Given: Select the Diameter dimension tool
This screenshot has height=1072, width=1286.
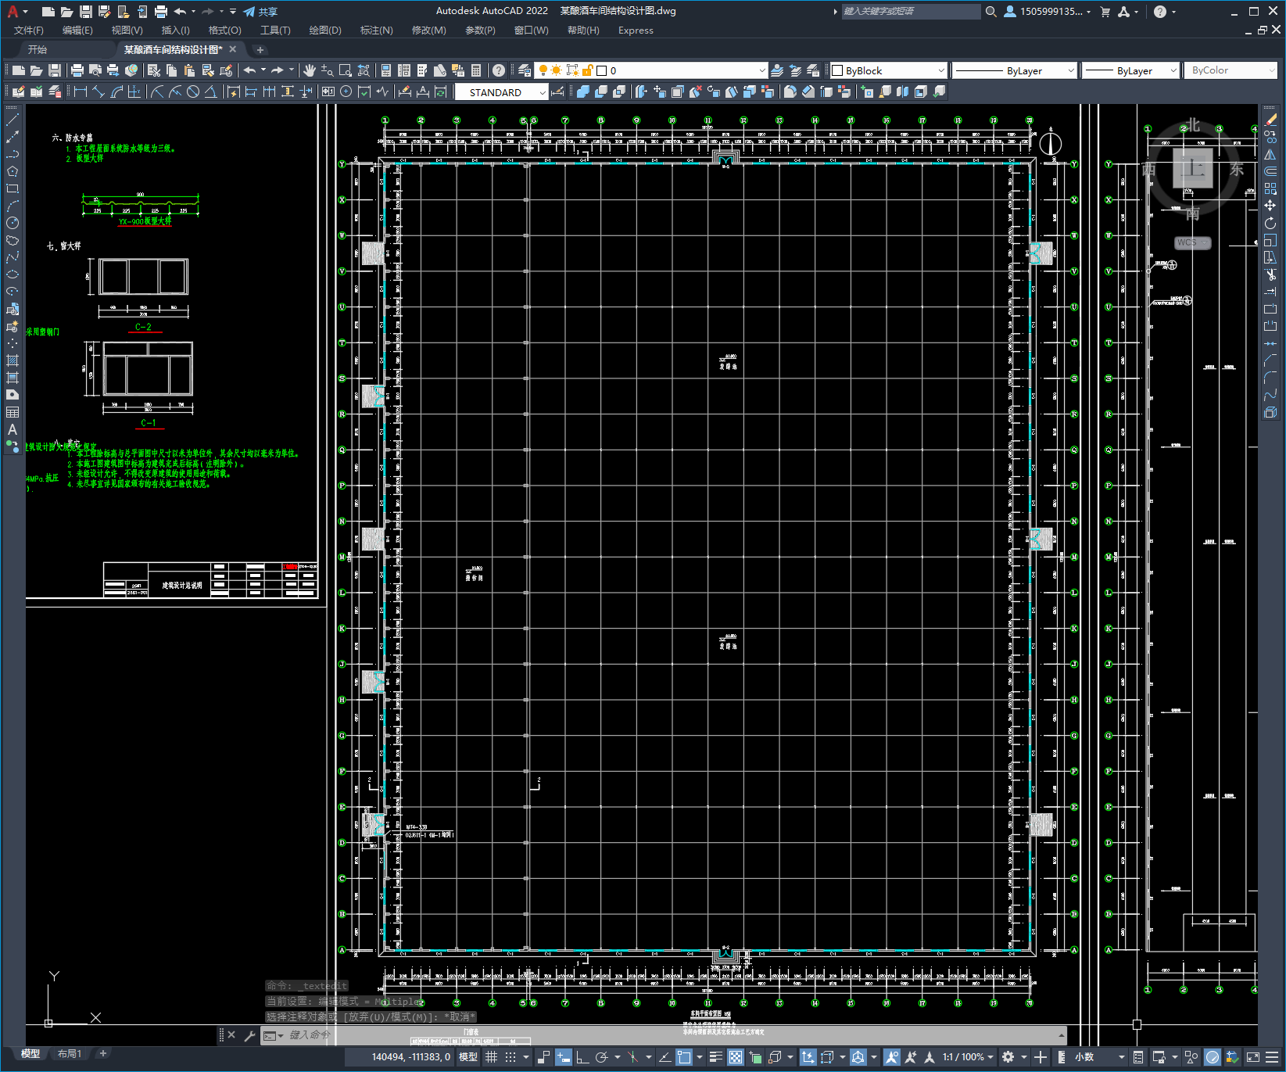Looking at the screenshot, I should point(193,91).
